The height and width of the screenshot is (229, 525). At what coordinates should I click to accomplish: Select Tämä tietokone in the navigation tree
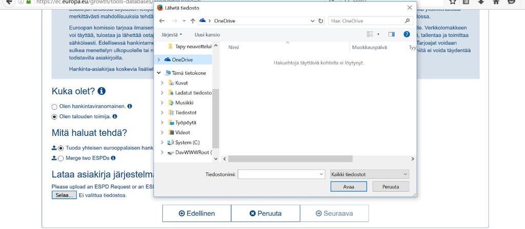pos(189,73)
